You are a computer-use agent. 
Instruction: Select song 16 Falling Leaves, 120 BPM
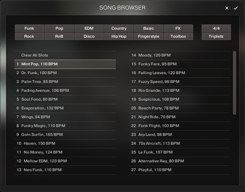pyautogui.click(x=180, y=73)
